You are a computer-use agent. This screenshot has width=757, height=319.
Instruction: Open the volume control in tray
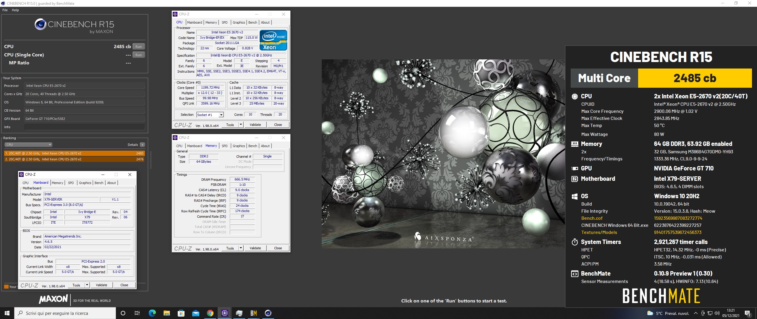(717, 313)
